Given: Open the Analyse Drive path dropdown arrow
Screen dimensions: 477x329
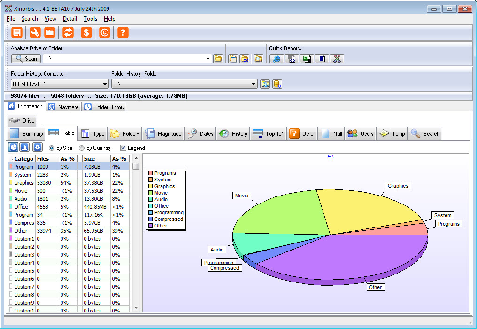Looking at the screenshot, I should coord(208,59).
